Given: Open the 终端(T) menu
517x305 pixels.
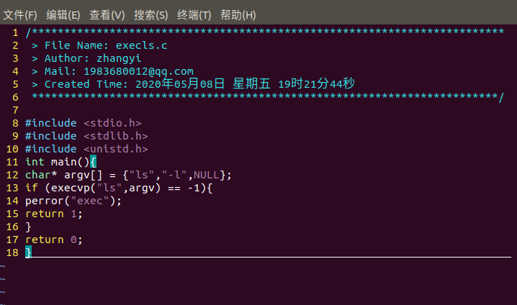Looking at the screenshot, I should pos(194,14).
